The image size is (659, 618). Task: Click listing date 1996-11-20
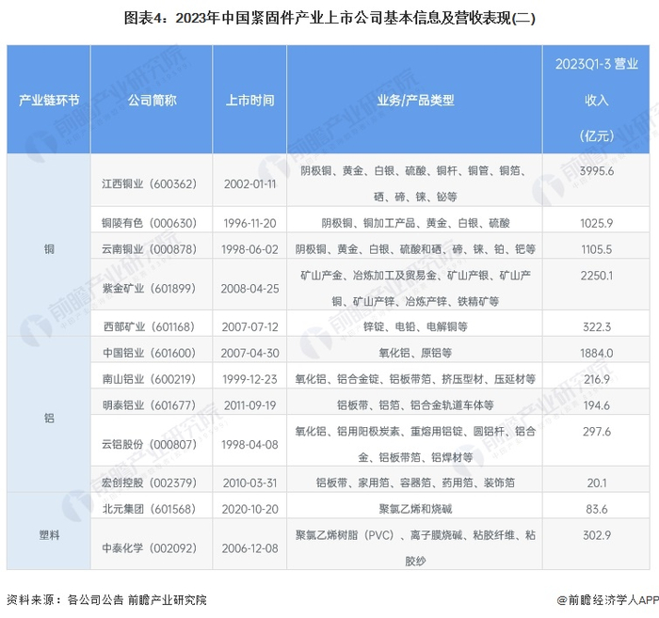249,223
